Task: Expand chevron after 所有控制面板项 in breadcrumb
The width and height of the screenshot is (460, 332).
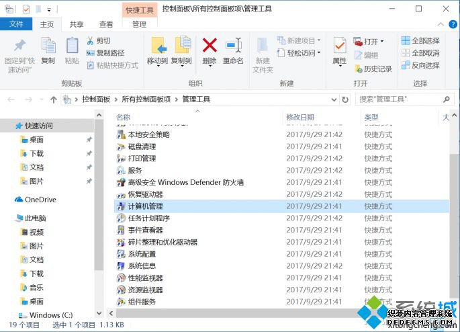Action: click(177, 100)
